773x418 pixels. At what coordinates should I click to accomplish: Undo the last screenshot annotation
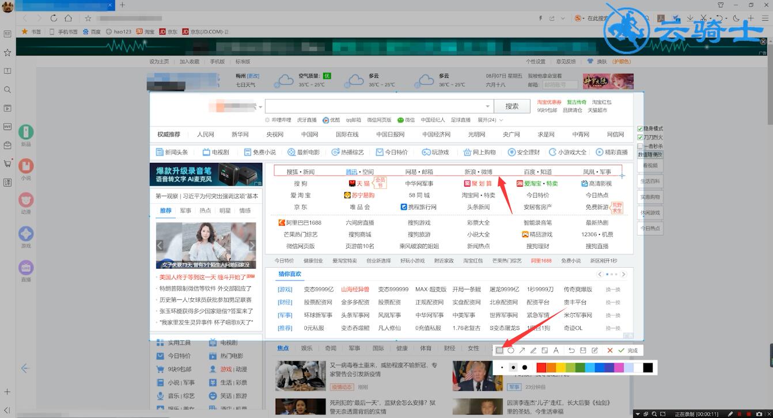pos(571,350)
